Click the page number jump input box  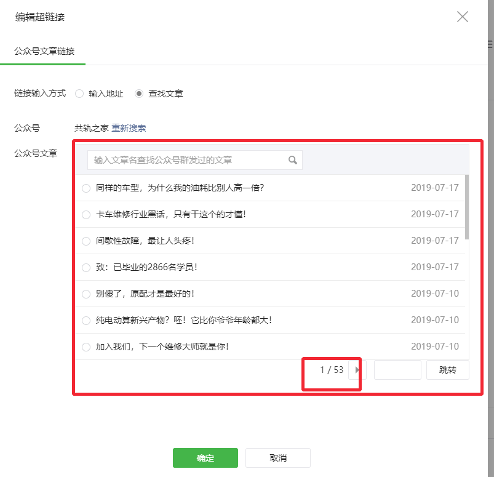[x=397, y=370]
